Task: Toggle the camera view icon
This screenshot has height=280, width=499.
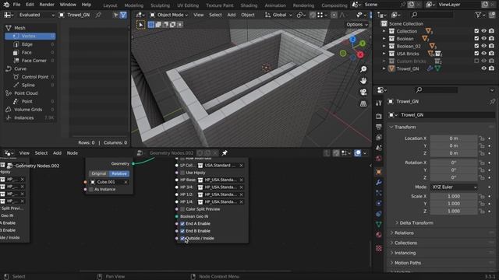Action: coord(363,92)
